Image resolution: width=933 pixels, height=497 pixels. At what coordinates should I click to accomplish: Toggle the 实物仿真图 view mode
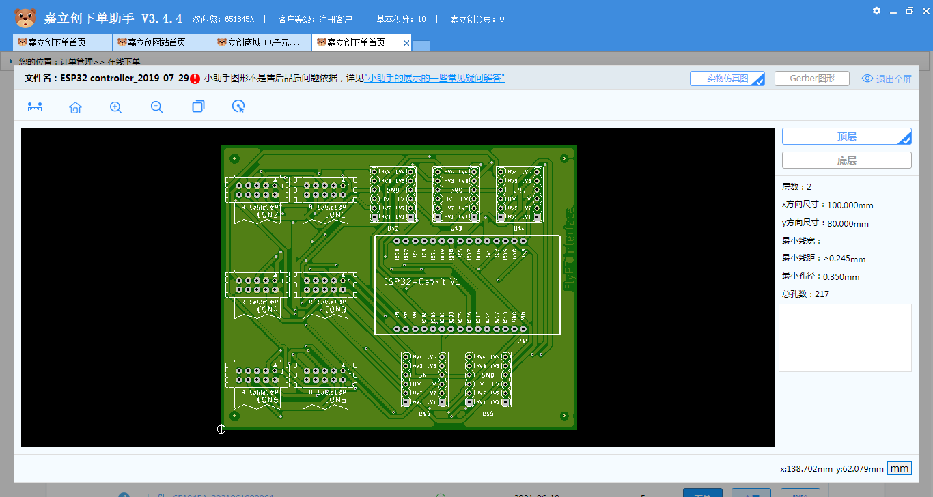[x=727, y=79]
